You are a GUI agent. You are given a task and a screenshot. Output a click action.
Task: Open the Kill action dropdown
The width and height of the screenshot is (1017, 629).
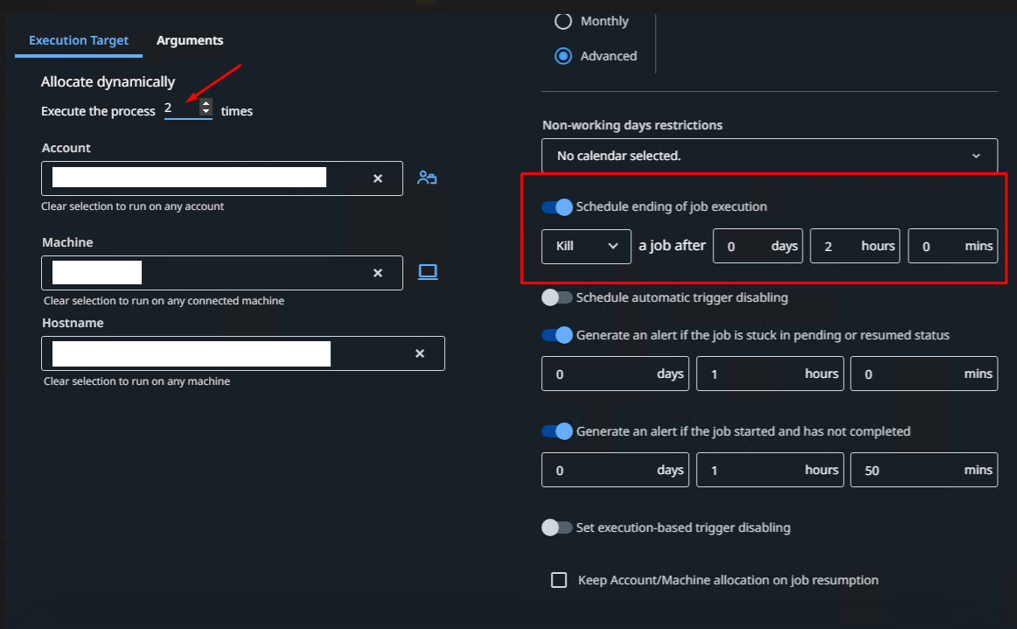[x=586, y=246]
